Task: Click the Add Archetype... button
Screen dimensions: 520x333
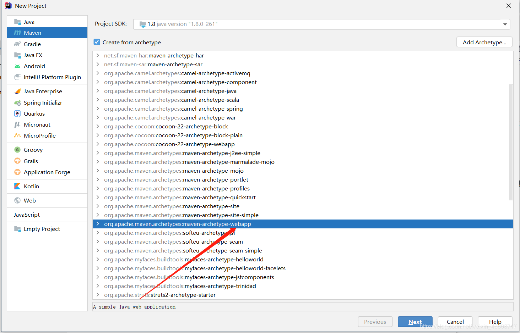Action: pyautogui.click(x=484, y=42)
